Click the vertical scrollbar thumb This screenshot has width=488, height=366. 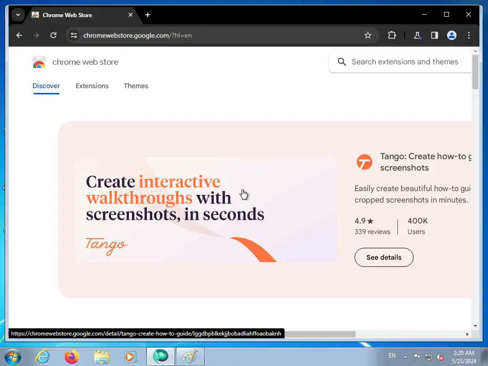click(475, 72)
